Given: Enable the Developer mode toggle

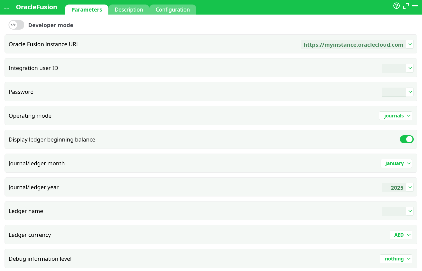Looking at the screenshot, I should click(x=17, y=25).
